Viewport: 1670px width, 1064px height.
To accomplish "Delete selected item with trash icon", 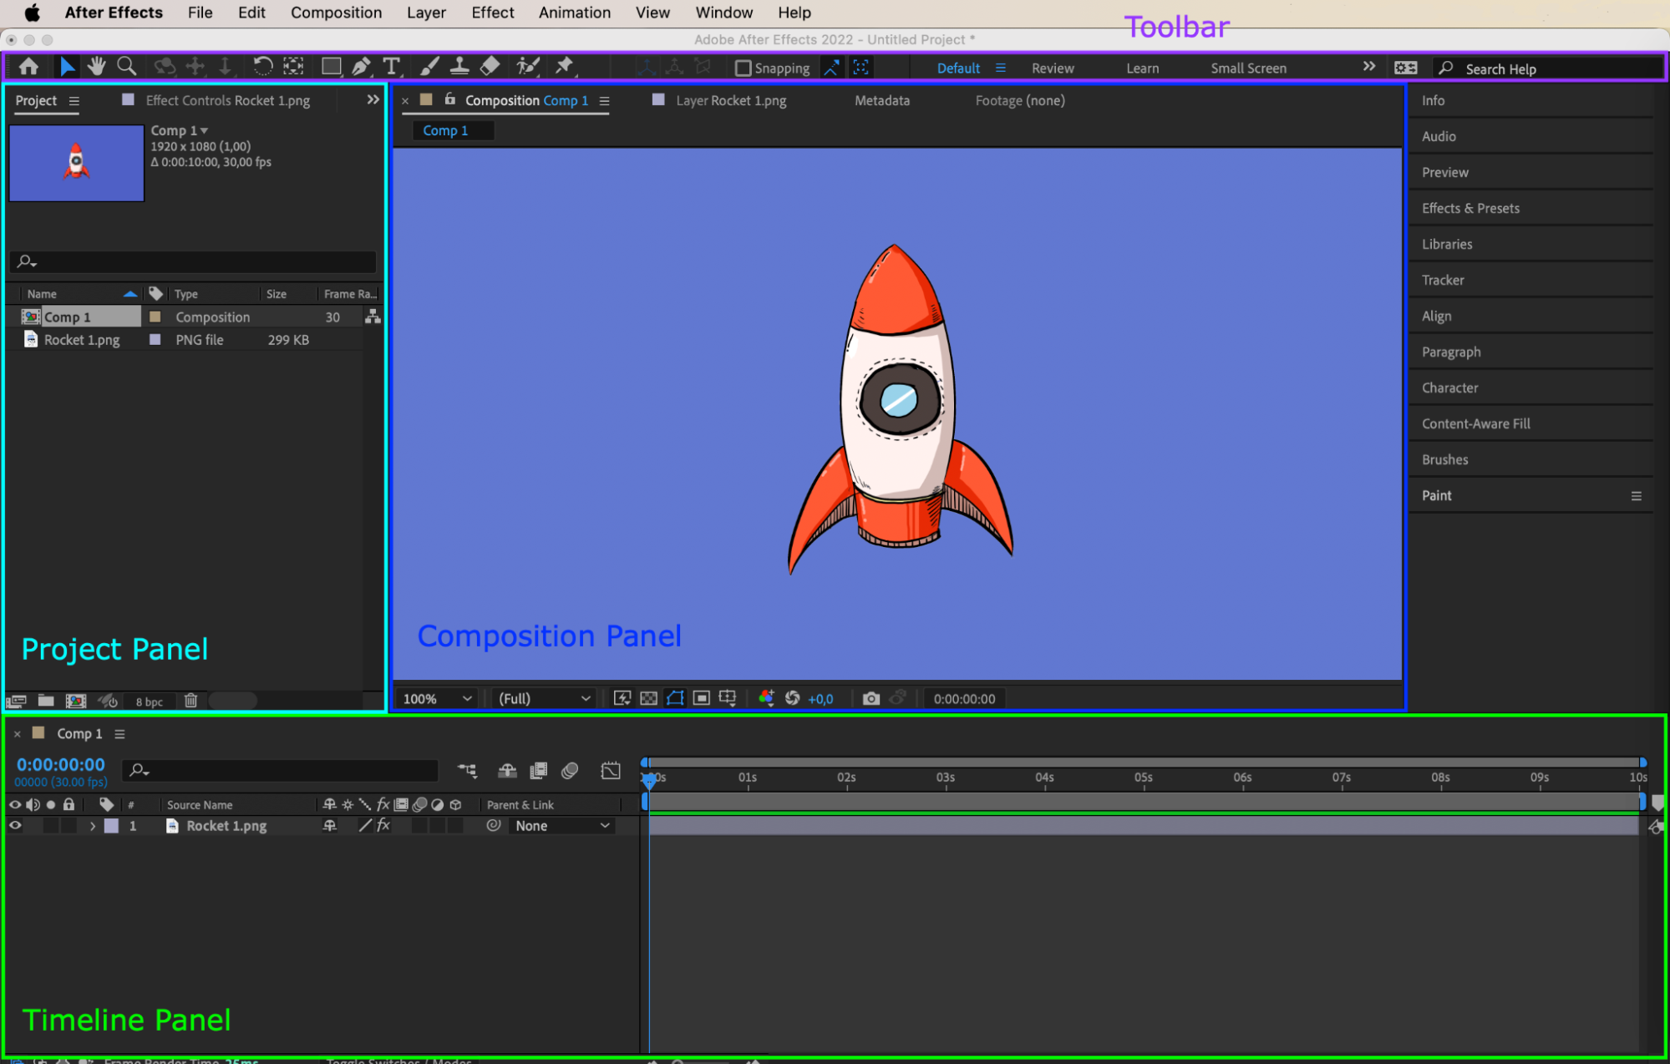I will (x=190, y=701).
